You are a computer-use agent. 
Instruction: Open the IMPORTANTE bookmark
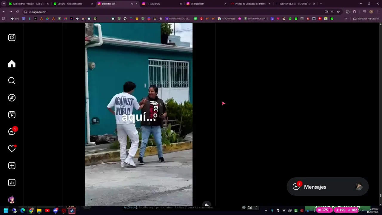pos(227,19)
